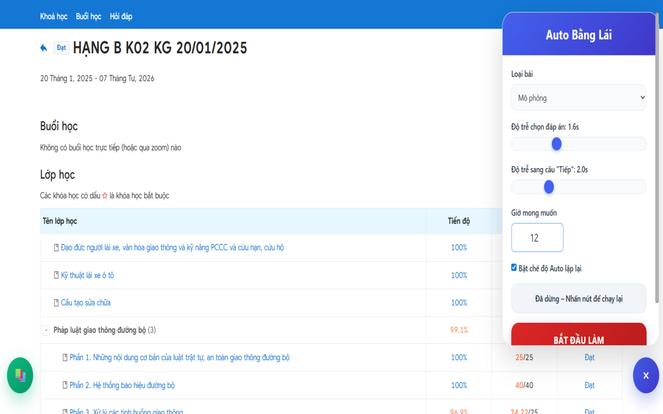Click the Độ trễ chọn đáp án slider
This screenshot has width=663, height=414.
point(579,144)
